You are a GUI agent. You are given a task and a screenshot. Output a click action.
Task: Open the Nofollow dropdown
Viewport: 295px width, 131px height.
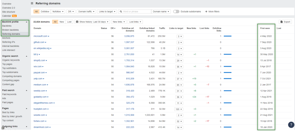(58, 11)
